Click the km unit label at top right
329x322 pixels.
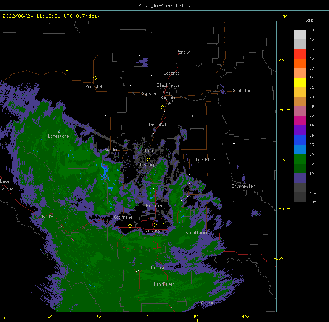[284, 16]
